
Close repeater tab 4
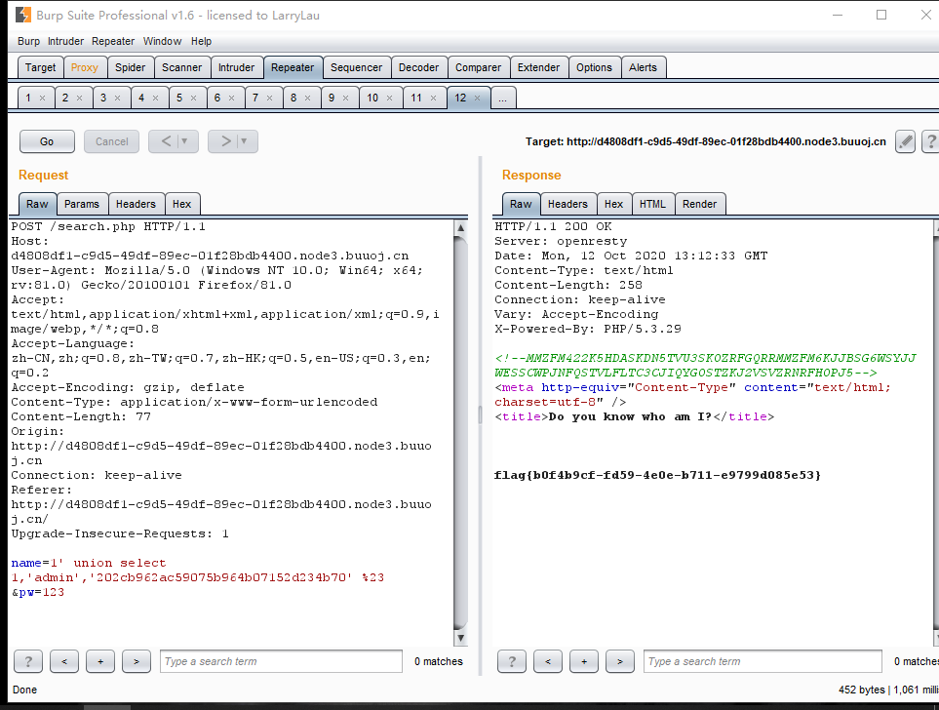155,98
